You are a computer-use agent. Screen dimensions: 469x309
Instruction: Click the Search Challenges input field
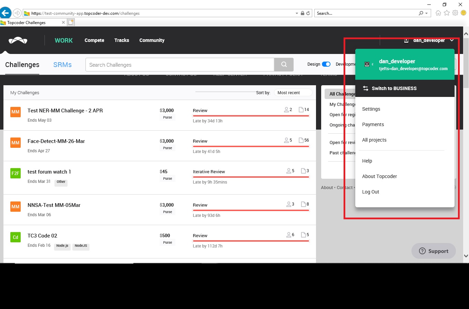pyautogui.click(x=180, y=65)
